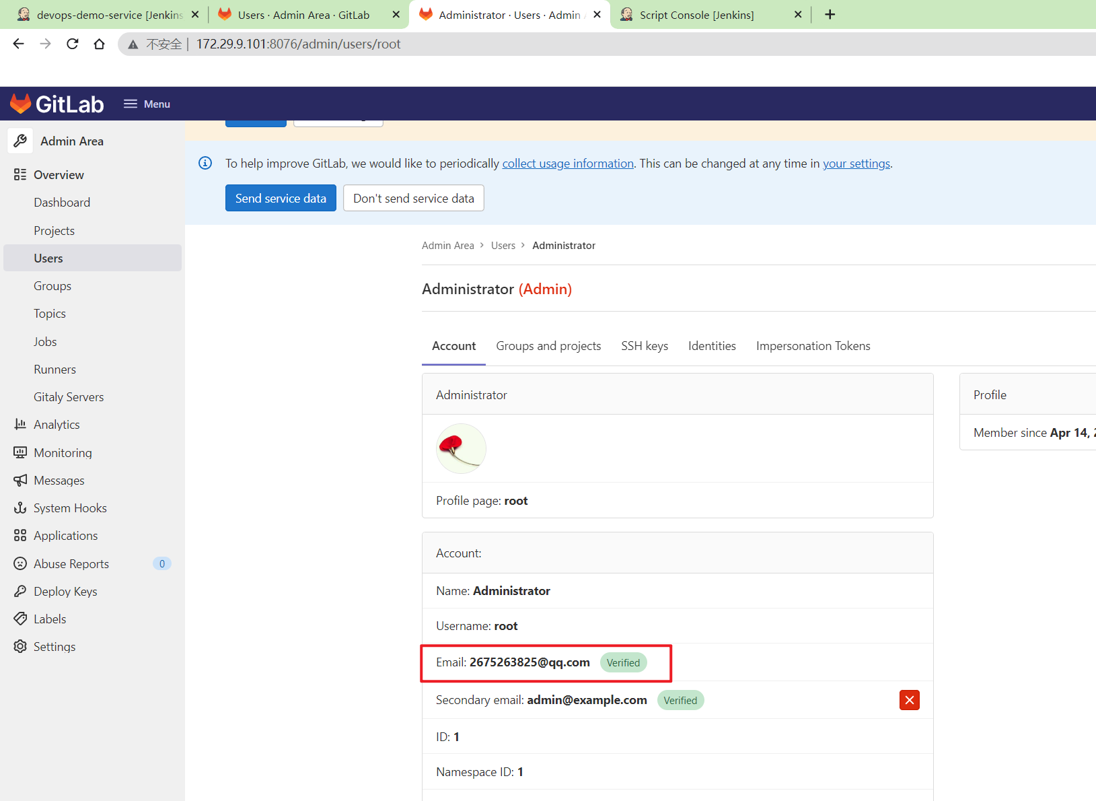Close the Users Admin Area GitLab tab
The height and width of the screenshot is (801, 1096).
(x=396, y=14)
